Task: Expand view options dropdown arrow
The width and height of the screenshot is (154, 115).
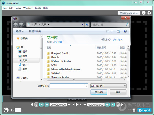Action: pos(112,31)
